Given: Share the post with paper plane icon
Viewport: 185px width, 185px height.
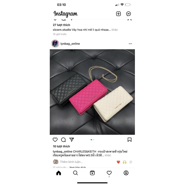Looking at the screenshot, I should click(71, 140).
